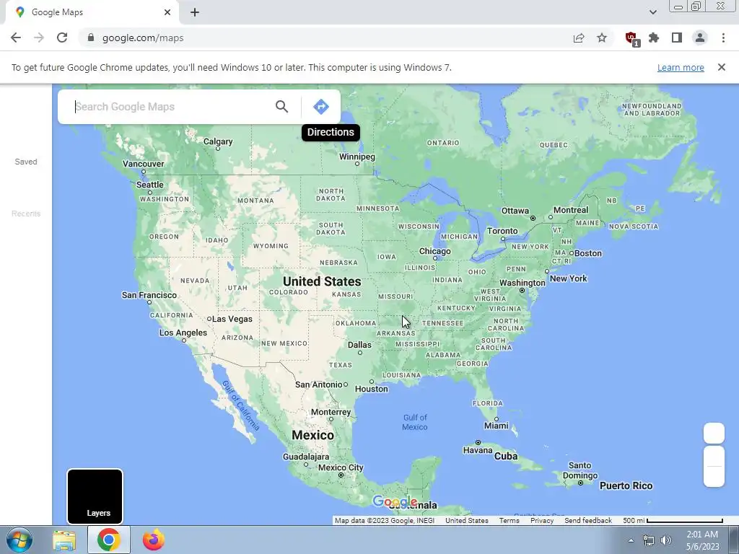Click United States footer link
Screen dimensions: 739x554
467,521
